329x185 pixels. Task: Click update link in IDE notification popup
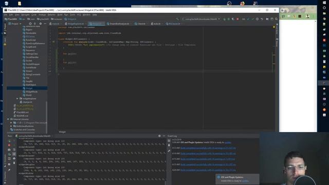(x=245, y=181)
